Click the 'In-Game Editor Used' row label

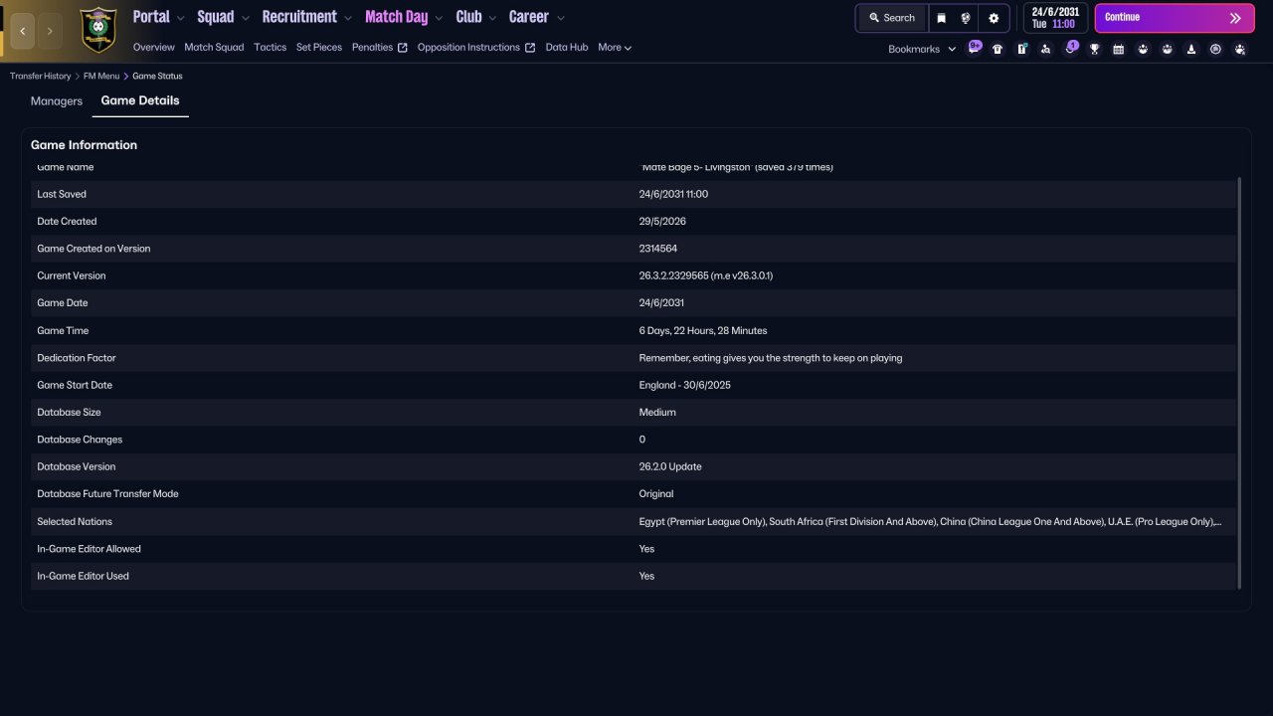(x=83, y=576)
